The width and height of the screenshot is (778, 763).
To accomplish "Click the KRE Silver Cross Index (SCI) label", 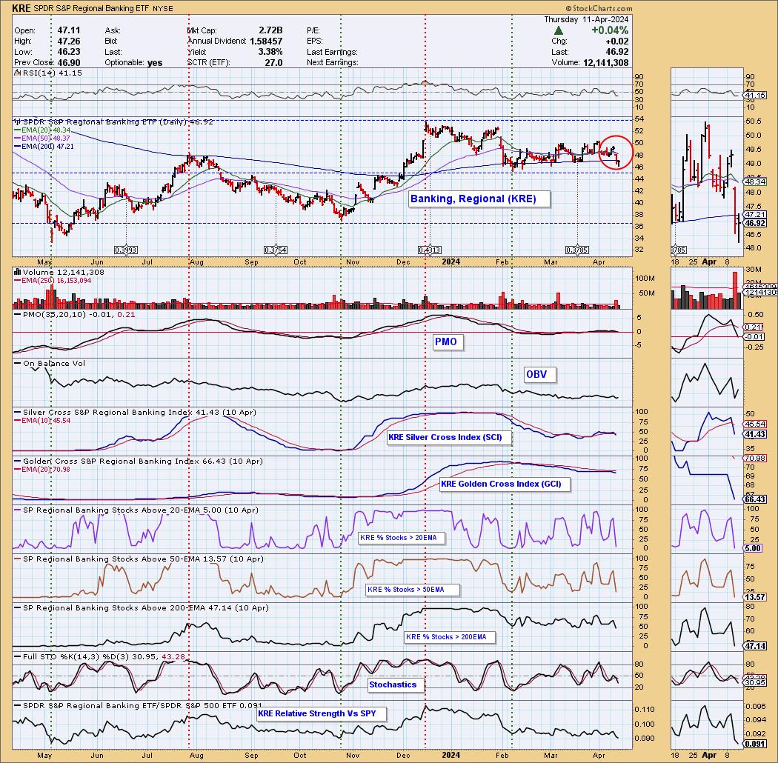I will point(448,438).
